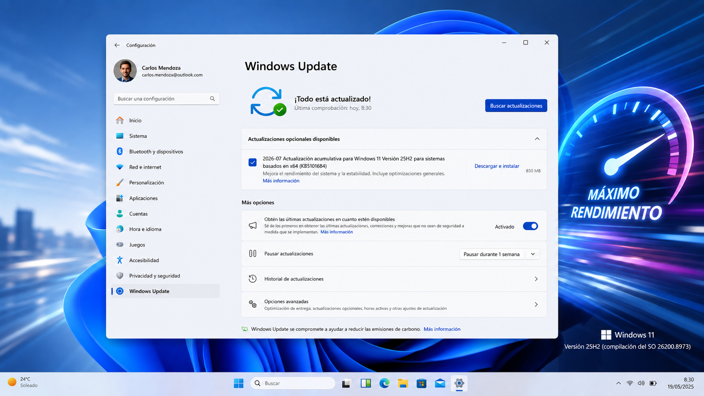Click the Accesibilidad figure icon
This screenshot has height=396, width=704.
pyautogui.click(x=120, y=260)
